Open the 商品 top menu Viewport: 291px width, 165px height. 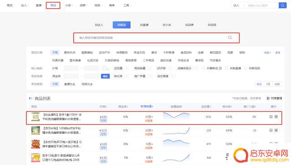53,5
